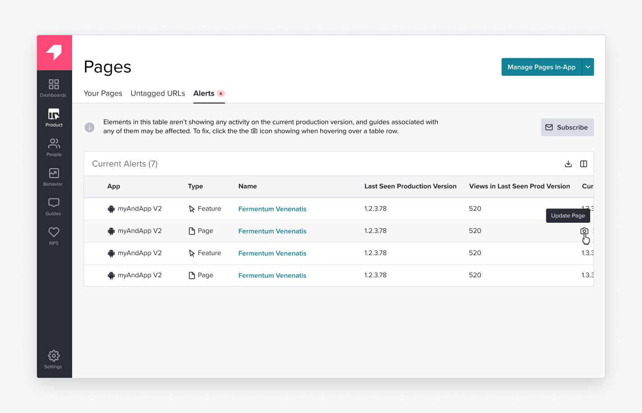Select the Product sidebar icon
Image resolution: width=642 pixels, height=413 pixels.
click(54, 117)
